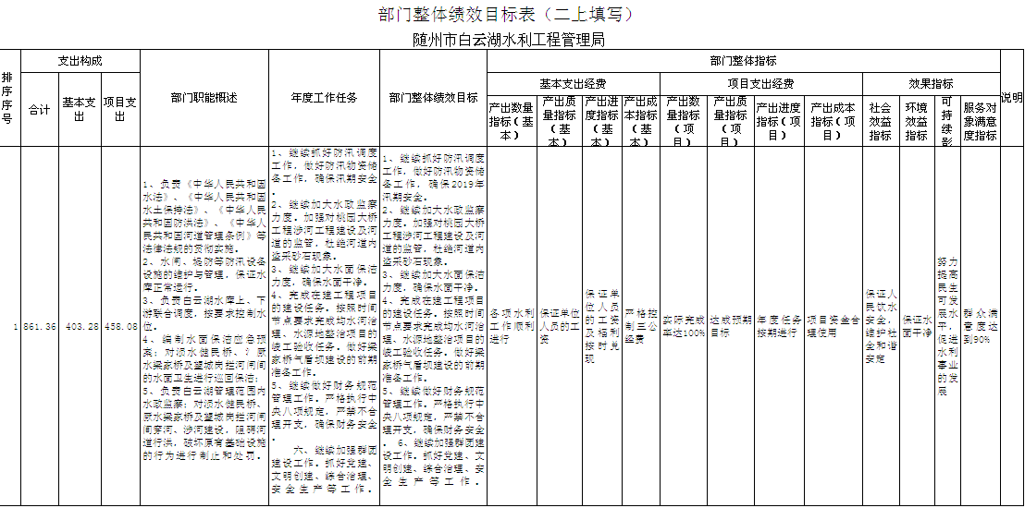The width and height of the screenshot is (1025, 508).
Task: Select cell 保证单位人员的工资及福利按时兑现
Action: (x=601, y=326)
